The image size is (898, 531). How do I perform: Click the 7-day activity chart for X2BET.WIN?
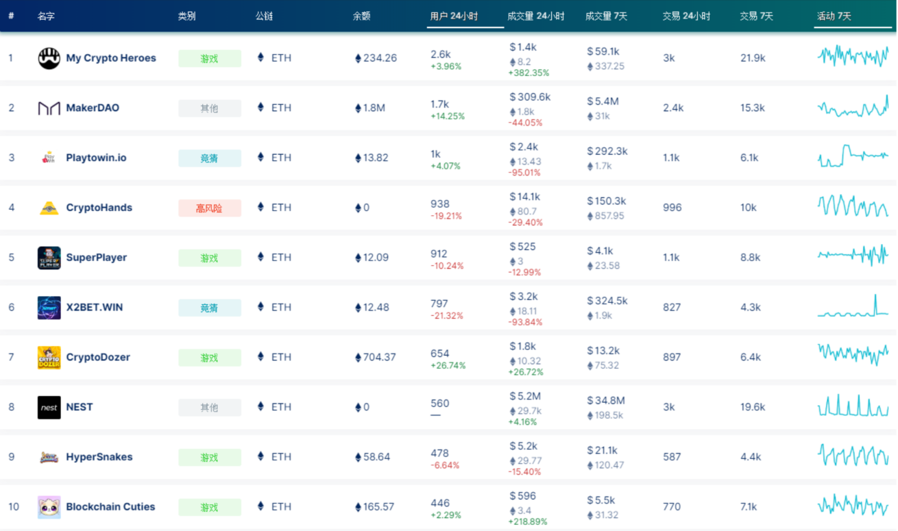(853, 306)
